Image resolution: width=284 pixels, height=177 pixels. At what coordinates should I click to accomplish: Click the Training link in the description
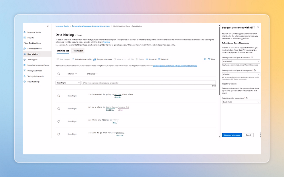[x=106, y=42]
